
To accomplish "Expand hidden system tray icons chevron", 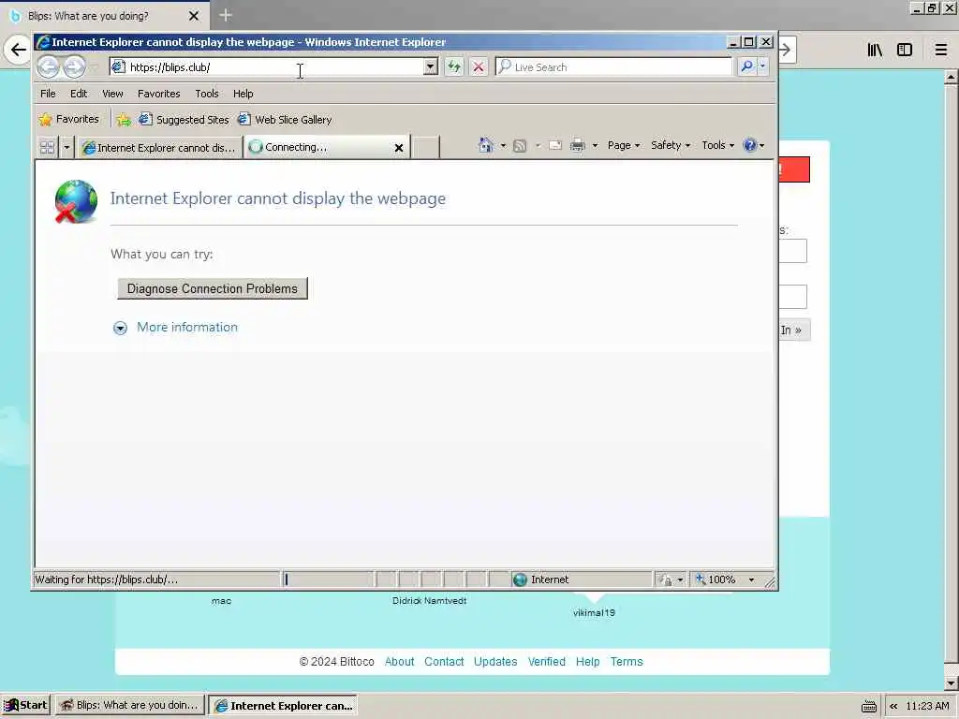I will pos(893,706).
